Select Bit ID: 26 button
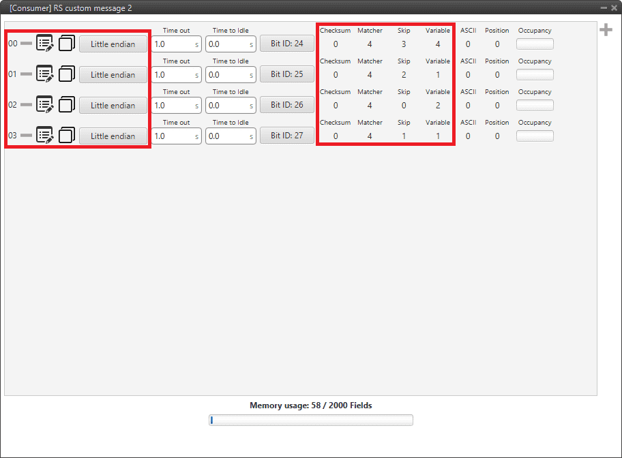Screen dimensions: 622x458 coord(286,105)
